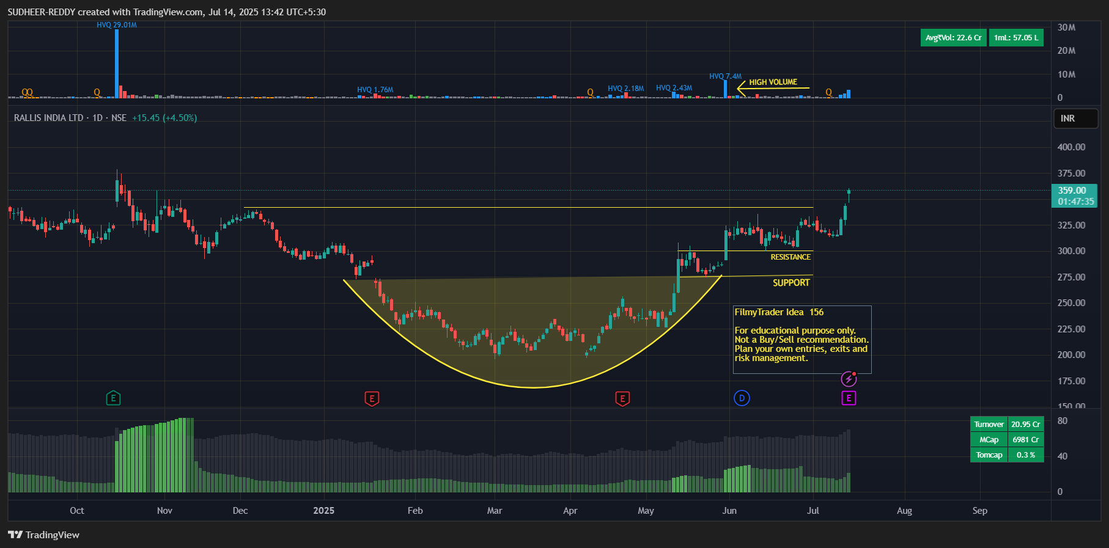This screenshot has width=1109, height=548.
Task: Click the 175.00 price axis level
Action: (x=1072, y=381)
